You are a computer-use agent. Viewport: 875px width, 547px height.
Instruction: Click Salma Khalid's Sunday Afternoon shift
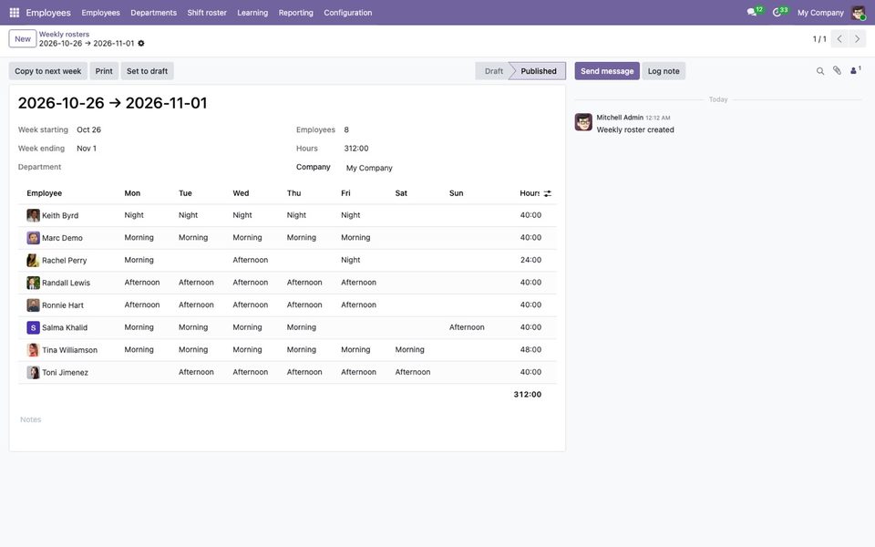[467, 327]
